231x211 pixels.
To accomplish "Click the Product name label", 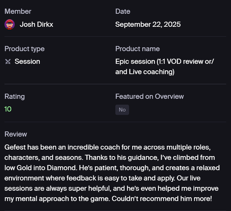I will (138, 49).
